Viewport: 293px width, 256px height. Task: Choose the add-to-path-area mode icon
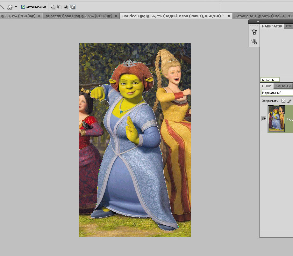tap(53, 7)
